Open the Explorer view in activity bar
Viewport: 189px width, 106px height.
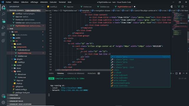tap(3, 8)
